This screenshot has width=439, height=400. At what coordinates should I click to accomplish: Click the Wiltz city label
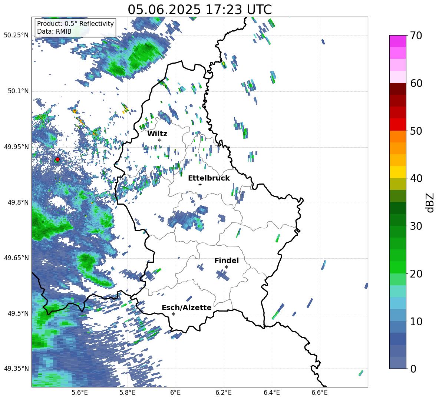pyautogui.click(x=157, y=134)
